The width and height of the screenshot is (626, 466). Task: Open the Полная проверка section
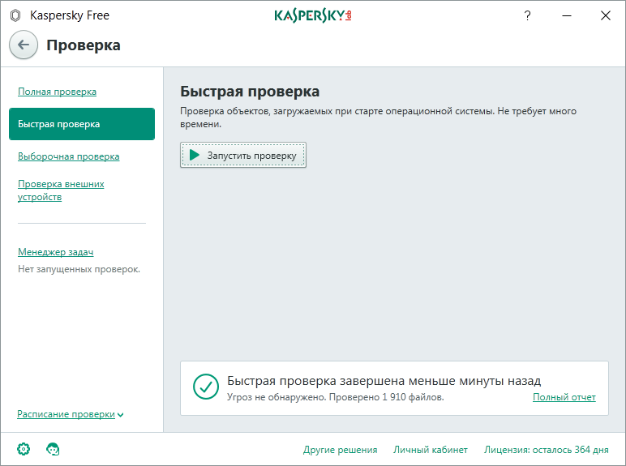[x=57, y=92]
